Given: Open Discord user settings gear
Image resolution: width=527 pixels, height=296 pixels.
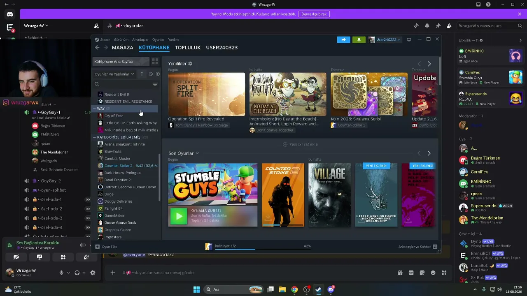Looking at the screenshot, I should coord(93,273).
